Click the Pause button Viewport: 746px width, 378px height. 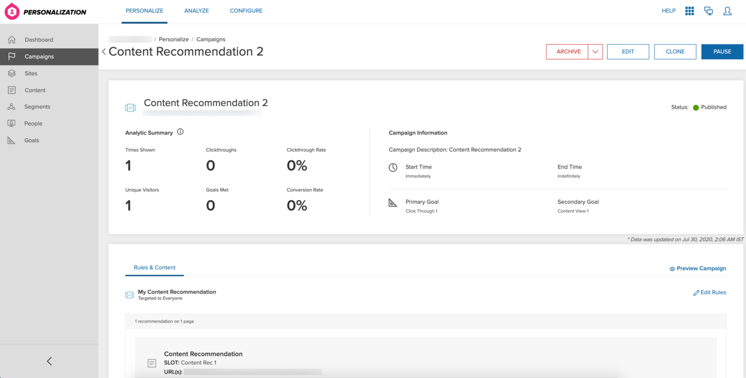pyautogui.click(x=722, y=51)
